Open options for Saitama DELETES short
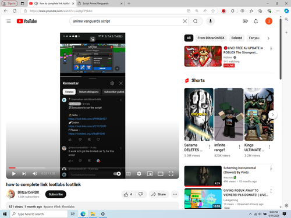 coord(210,147)
